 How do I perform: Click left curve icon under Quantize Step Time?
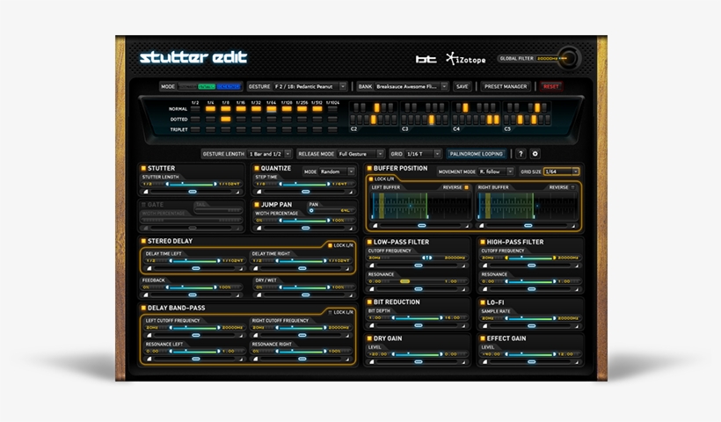click(x=259, y=192)
